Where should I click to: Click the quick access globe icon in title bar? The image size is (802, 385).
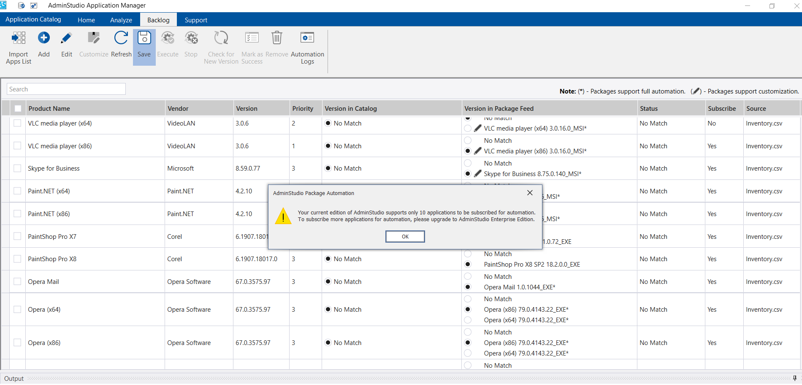coord(22,5)
